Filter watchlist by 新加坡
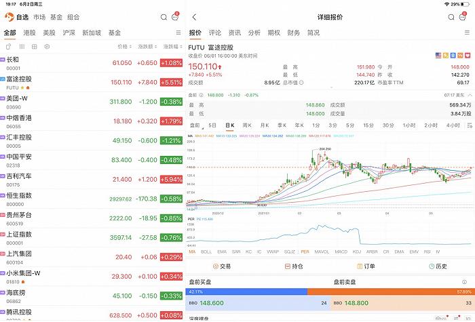The image size is (475, 322). (x=92, y=33)
